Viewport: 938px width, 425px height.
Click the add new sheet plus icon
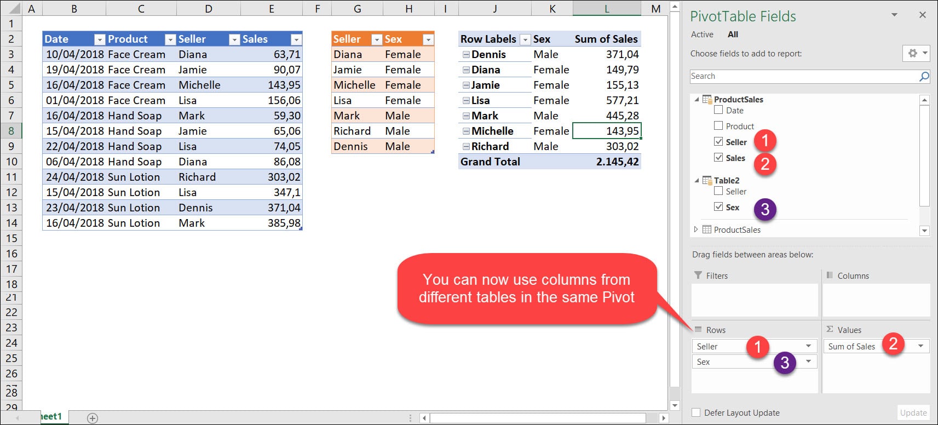click(93, 418)
